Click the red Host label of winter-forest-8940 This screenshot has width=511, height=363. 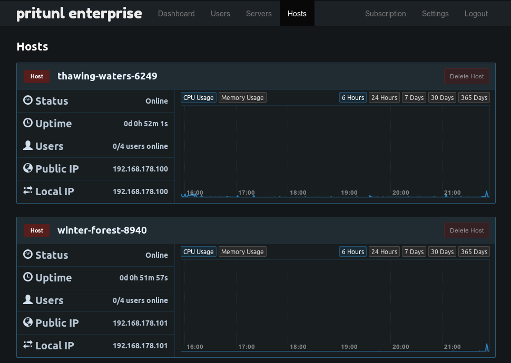(x=37, y=230)
